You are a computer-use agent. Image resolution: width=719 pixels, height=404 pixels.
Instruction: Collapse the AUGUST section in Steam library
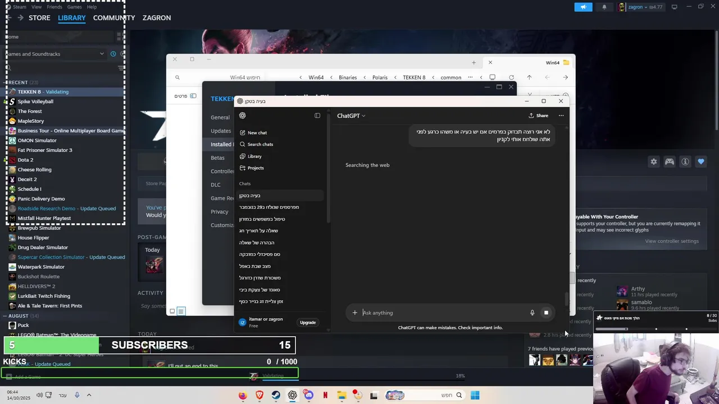(6, 316)
